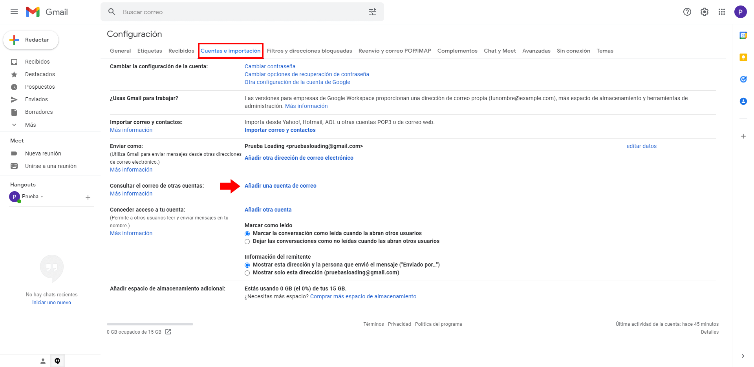Open the Google apps grid
754x367 pixels.
[x=722, y=12]
